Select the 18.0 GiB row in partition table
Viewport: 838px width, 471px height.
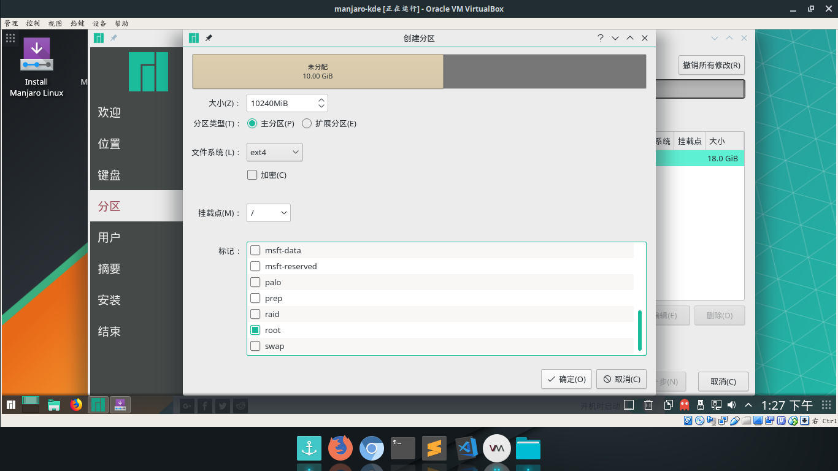[x=700, y=158]
